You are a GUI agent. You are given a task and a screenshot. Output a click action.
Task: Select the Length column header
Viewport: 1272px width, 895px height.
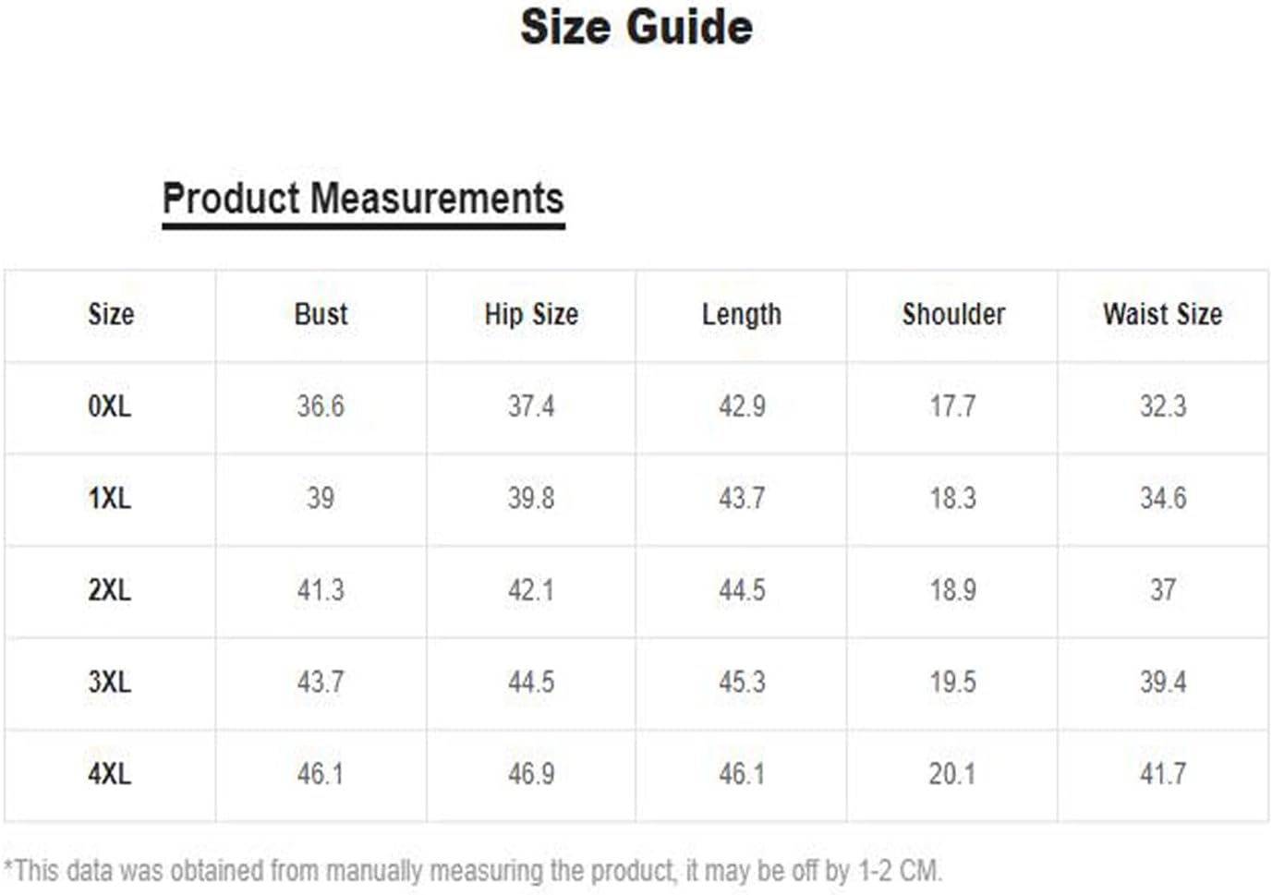point(742,314)
